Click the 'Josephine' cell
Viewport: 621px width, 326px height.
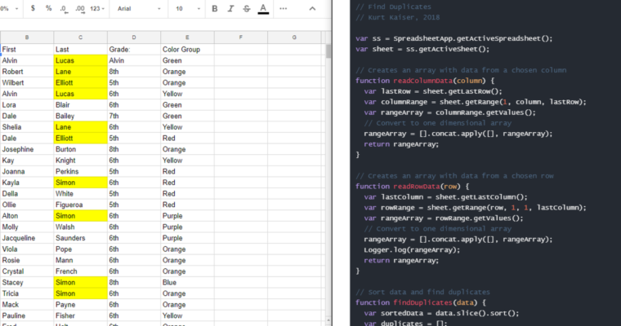[x=27, y=149]
